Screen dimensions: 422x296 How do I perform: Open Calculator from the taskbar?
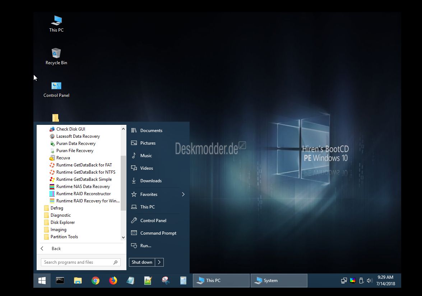click(x=183, y=281)
